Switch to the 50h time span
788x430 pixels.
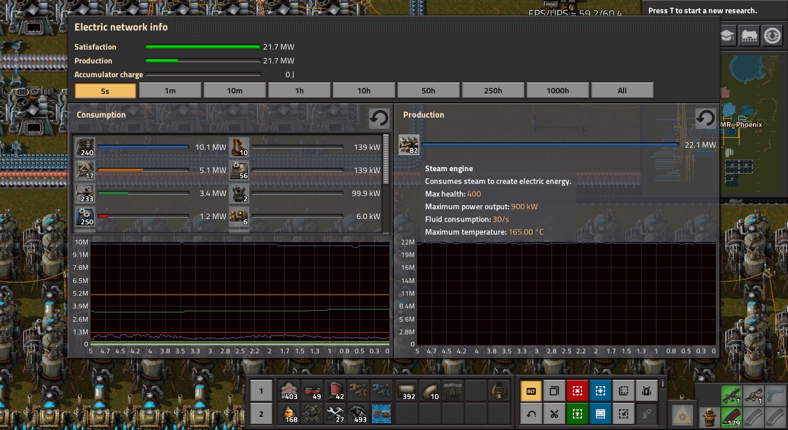click(x=429, y=90)
